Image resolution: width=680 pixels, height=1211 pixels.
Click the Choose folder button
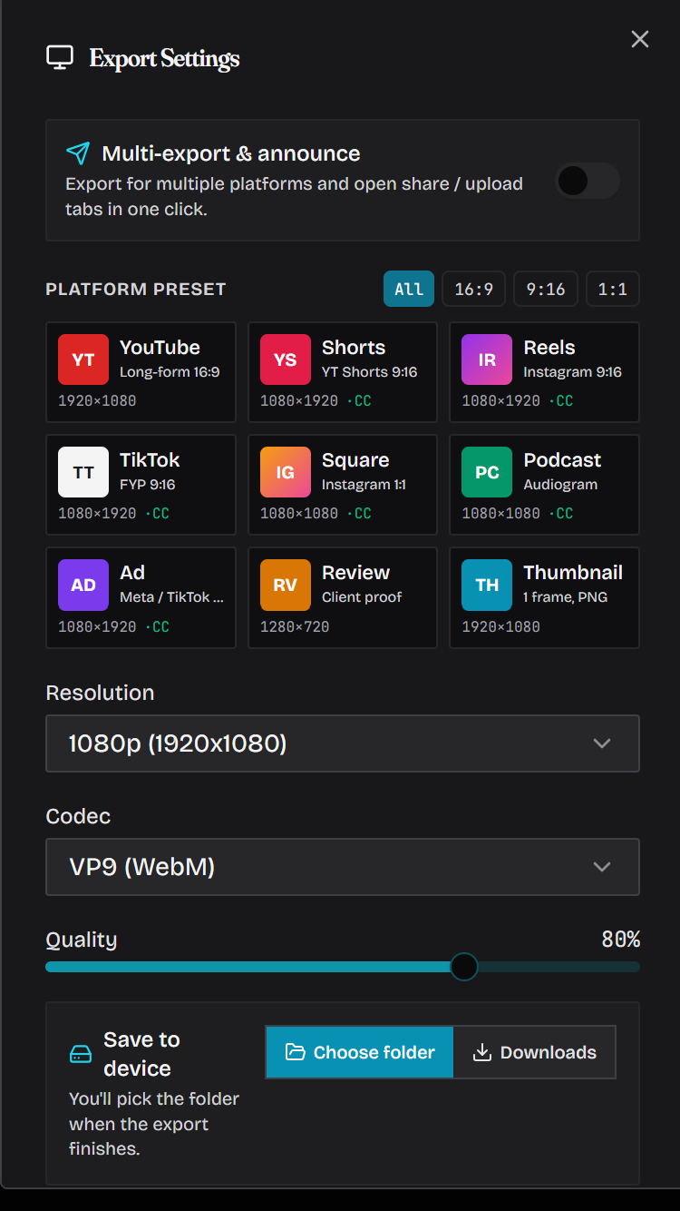click(x=360, y=1052)
